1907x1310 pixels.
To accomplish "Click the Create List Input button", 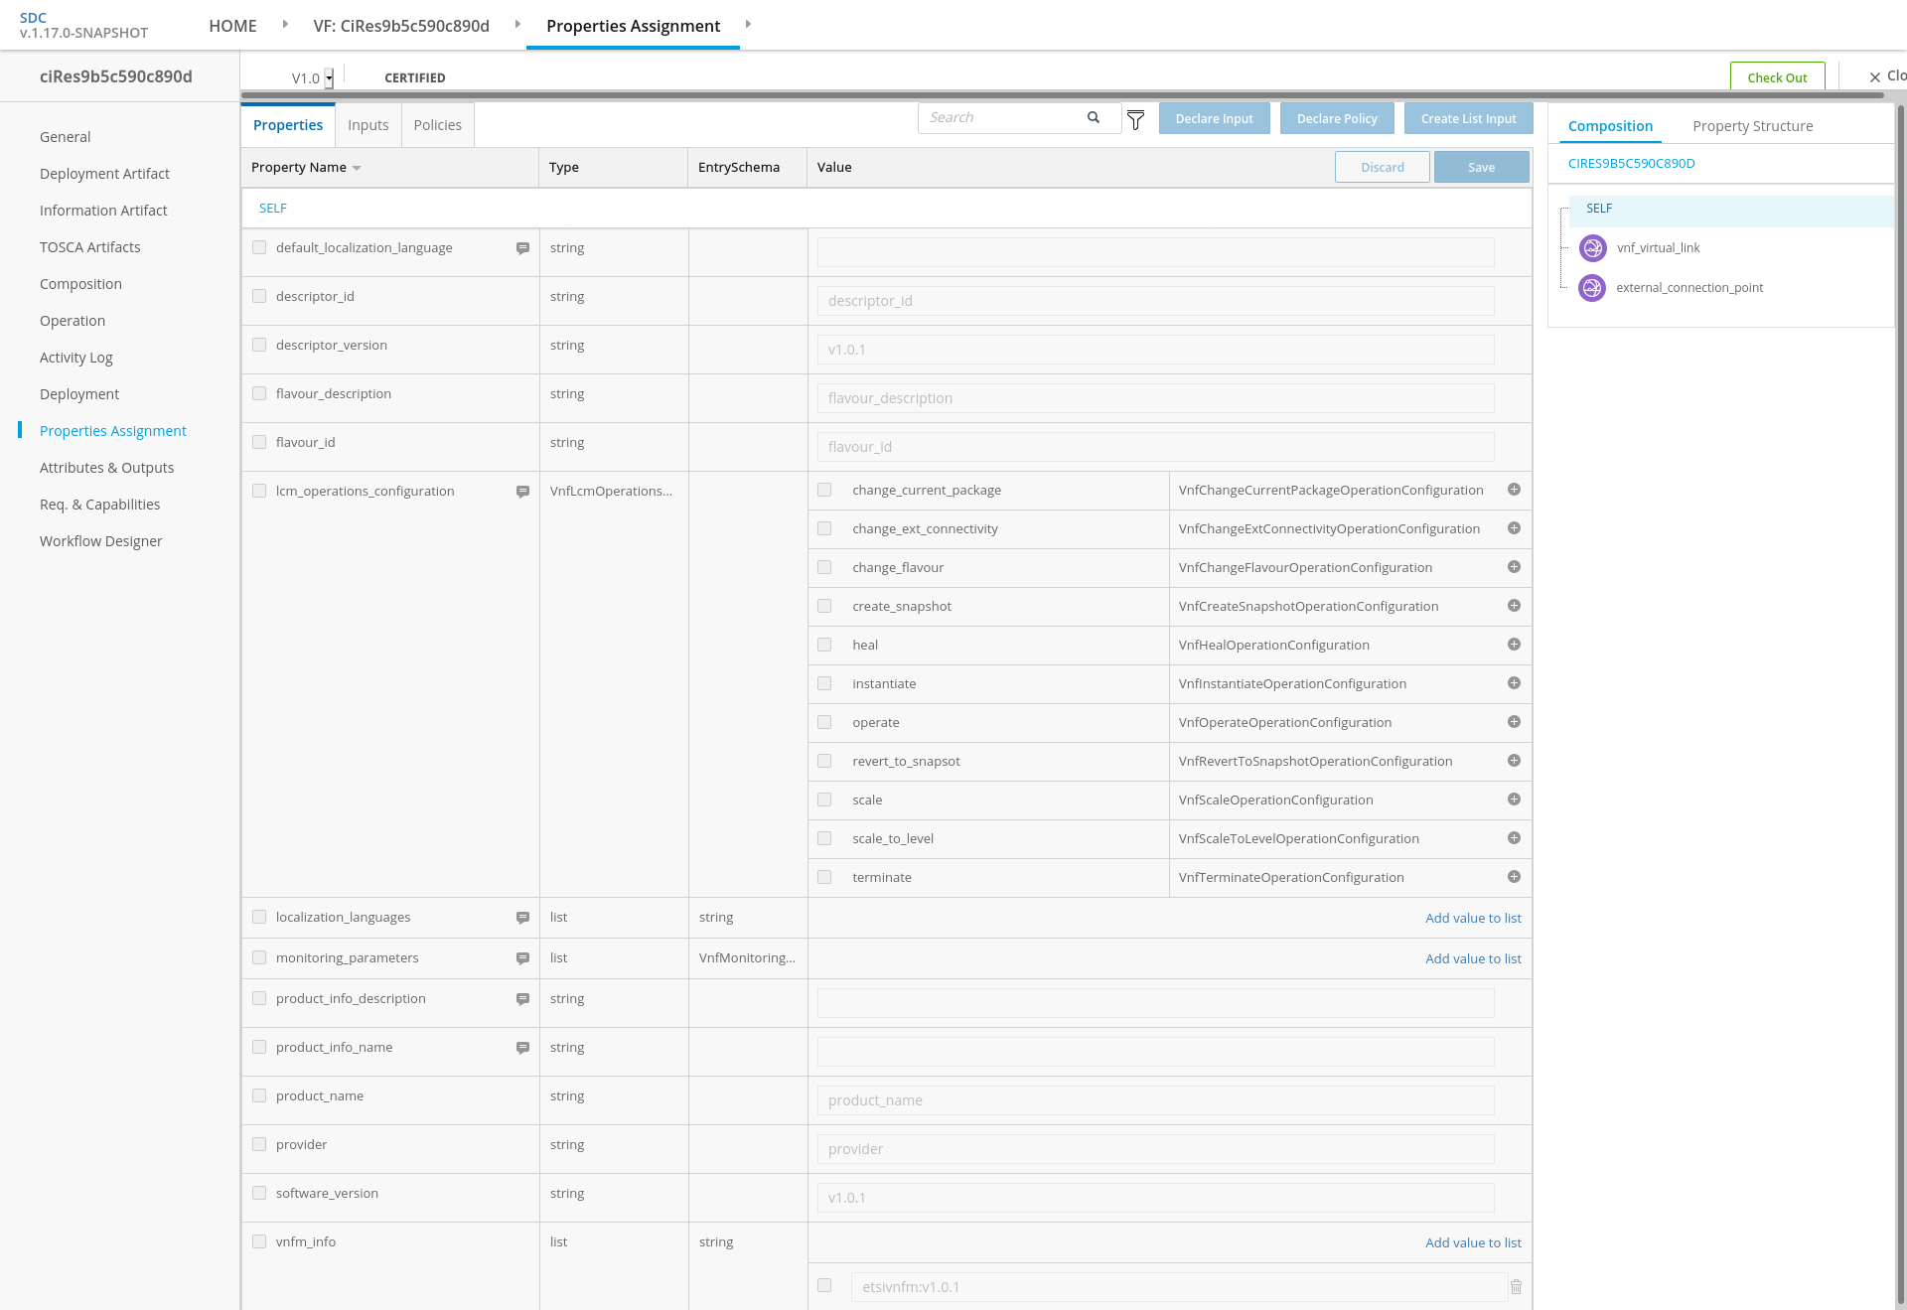I will [1468, 118].
